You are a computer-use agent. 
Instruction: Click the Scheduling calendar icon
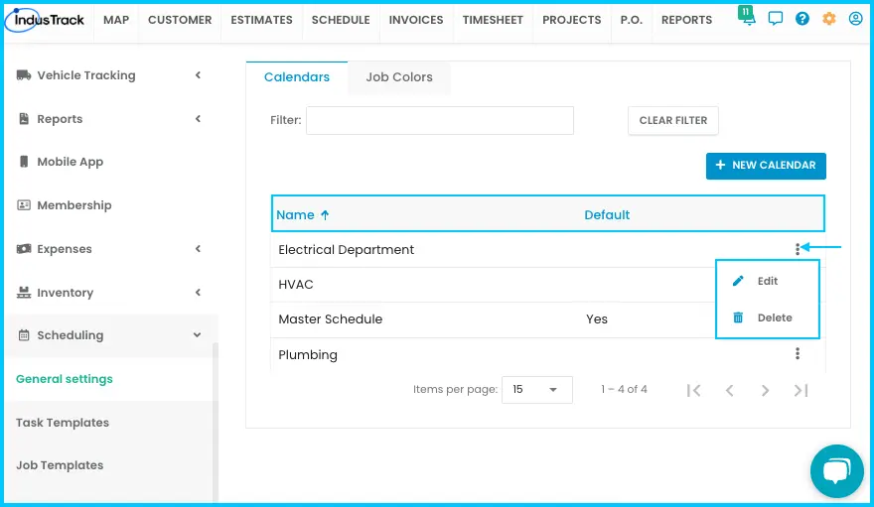24,335
